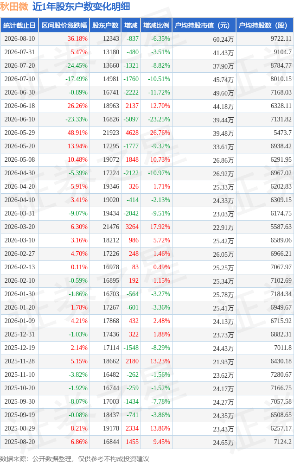Image resolution: width=294 pixels, height=463 pixels.
Task: Click the 户均持股数（股） column header
Action: 265,25
